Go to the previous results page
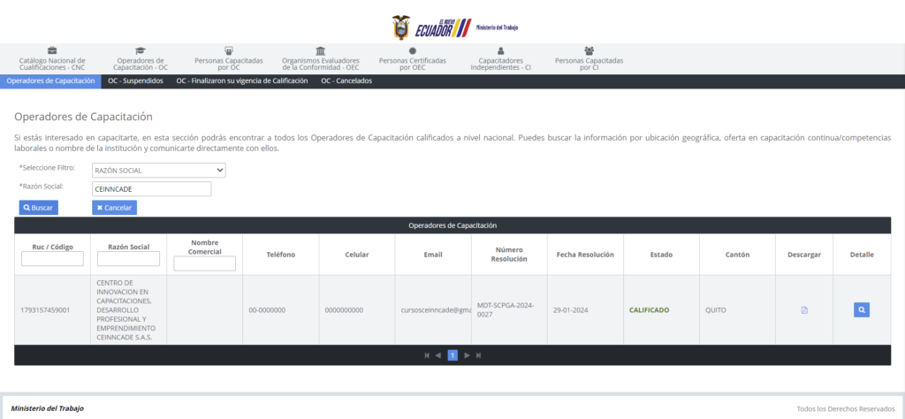The width and height of the screenshot is (905, 419). (438, 355)
